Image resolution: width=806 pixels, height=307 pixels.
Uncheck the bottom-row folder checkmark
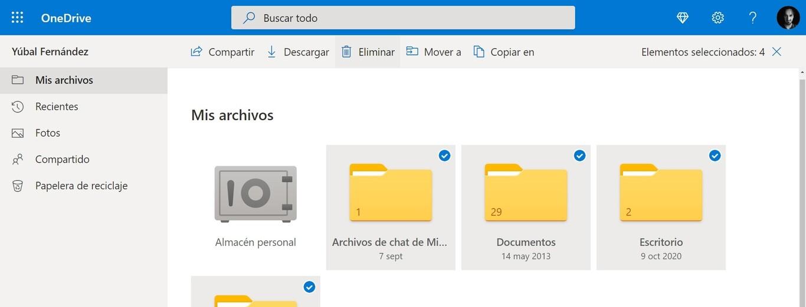309,287
